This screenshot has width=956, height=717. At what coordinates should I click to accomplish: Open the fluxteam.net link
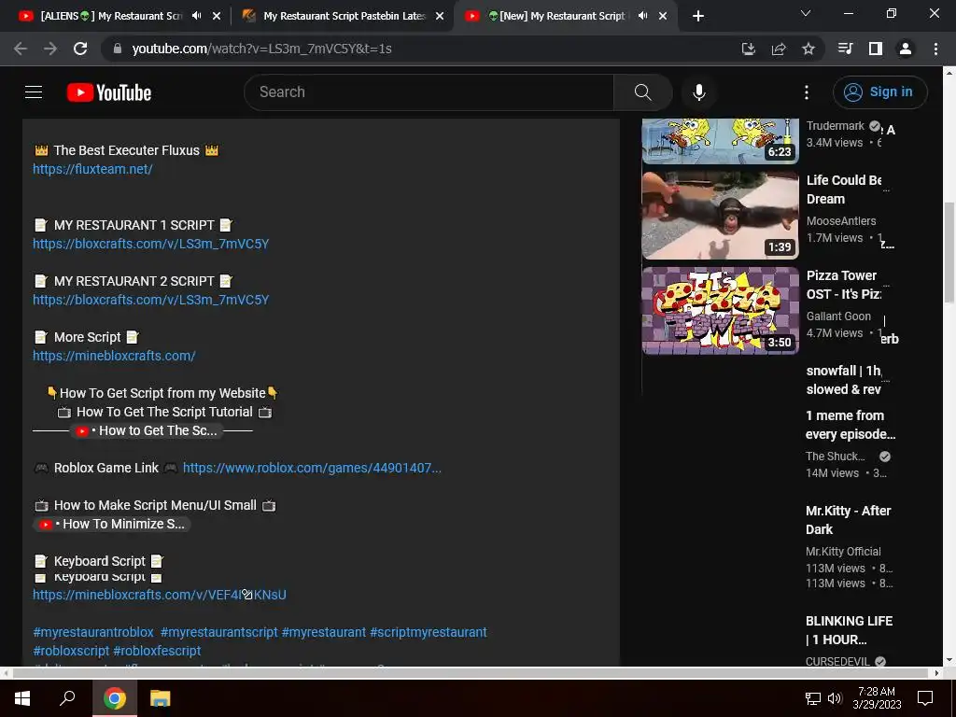coord(92,169)
